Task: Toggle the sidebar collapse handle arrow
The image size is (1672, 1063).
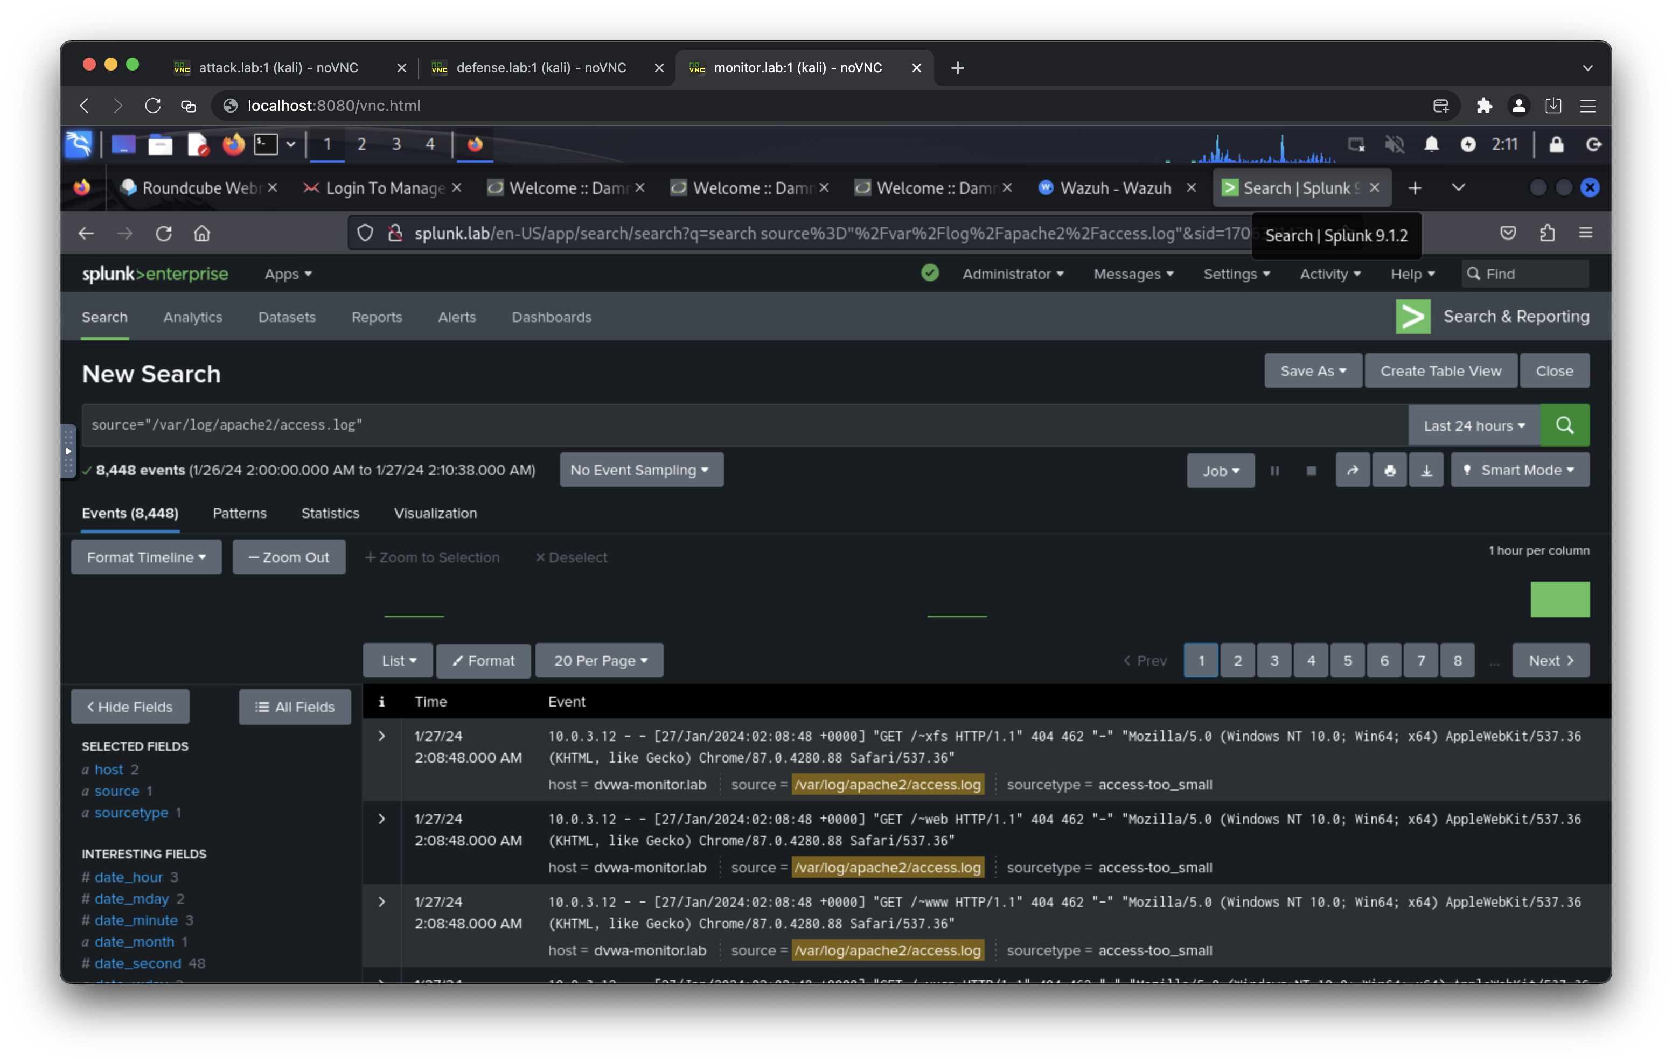Action: pyautogui.click(x=68, y=451)
